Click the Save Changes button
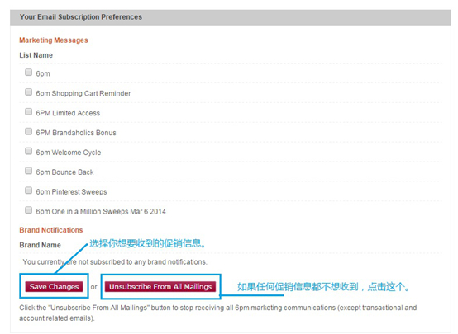The image size is (458, 334). coord(54,287)
